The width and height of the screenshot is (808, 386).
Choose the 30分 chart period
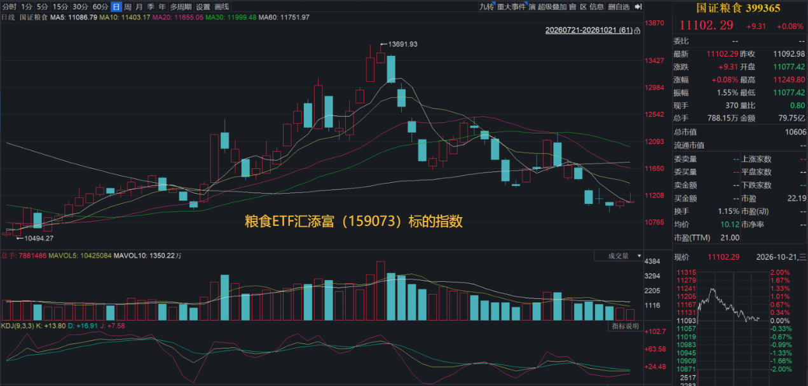coord(81,7)
